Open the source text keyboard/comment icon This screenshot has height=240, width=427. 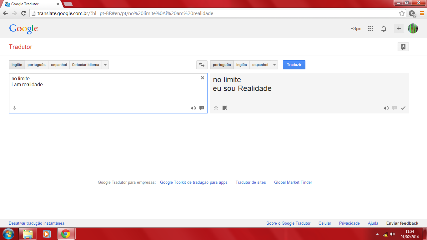[x=202, y=108]
